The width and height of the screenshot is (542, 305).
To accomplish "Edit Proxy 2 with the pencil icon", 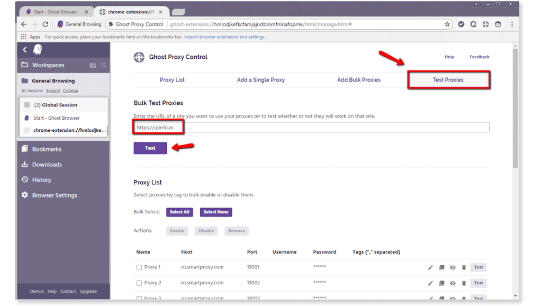I will [430, 283].
